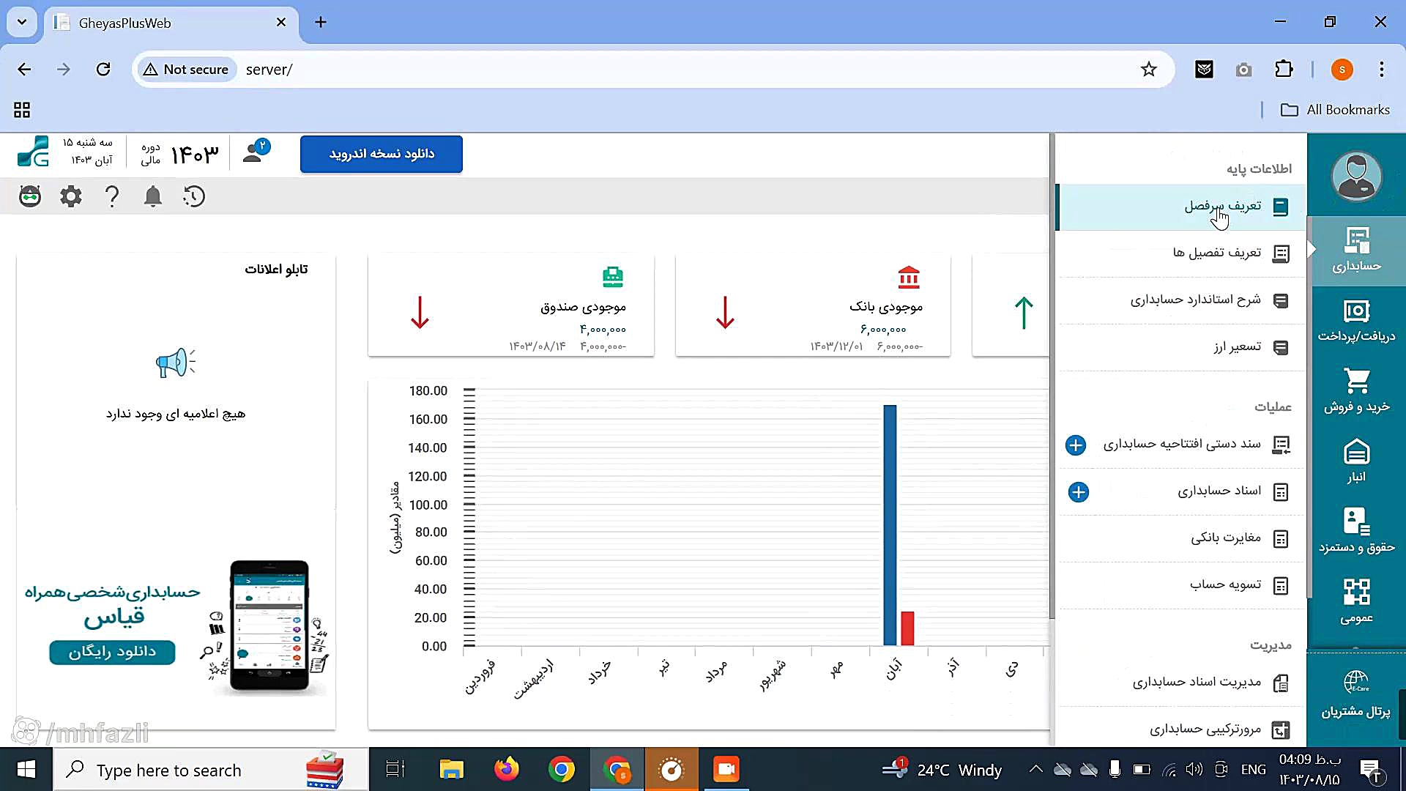
Task: Open the help question mark icon
Action: 112,196
